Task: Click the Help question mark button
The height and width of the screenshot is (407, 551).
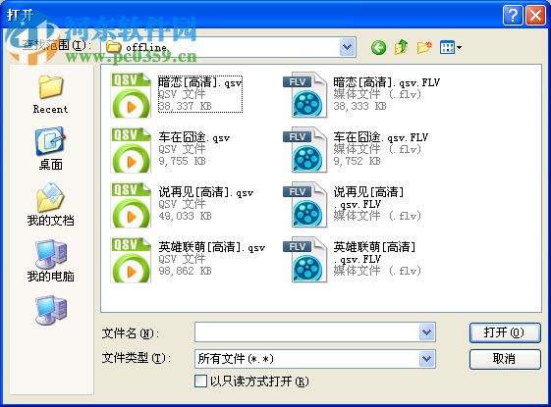Action: click(x=513, y=16)
